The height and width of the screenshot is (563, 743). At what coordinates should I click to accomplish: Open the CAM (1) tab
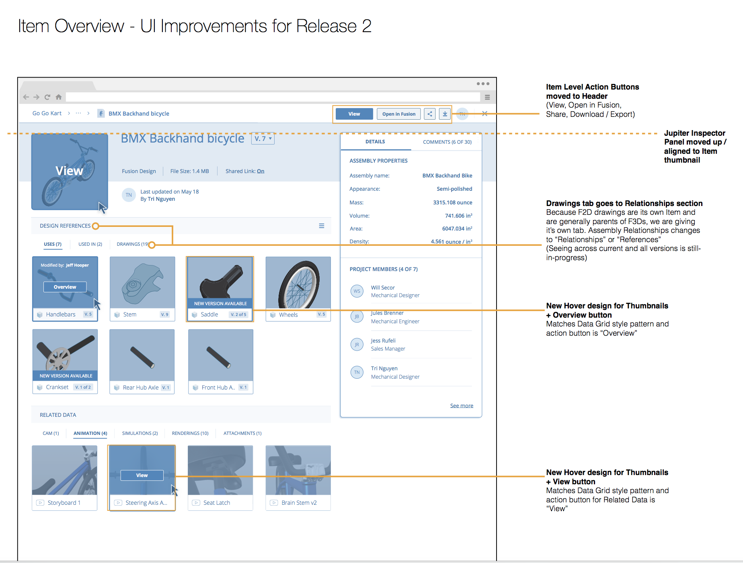coord(51,433)
